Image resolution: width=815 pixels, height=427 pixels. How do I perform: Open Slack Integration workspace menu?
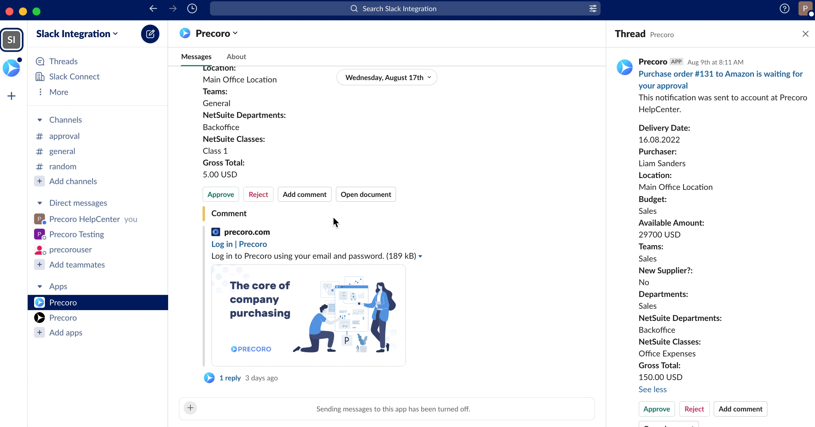[x=77, y=34]
